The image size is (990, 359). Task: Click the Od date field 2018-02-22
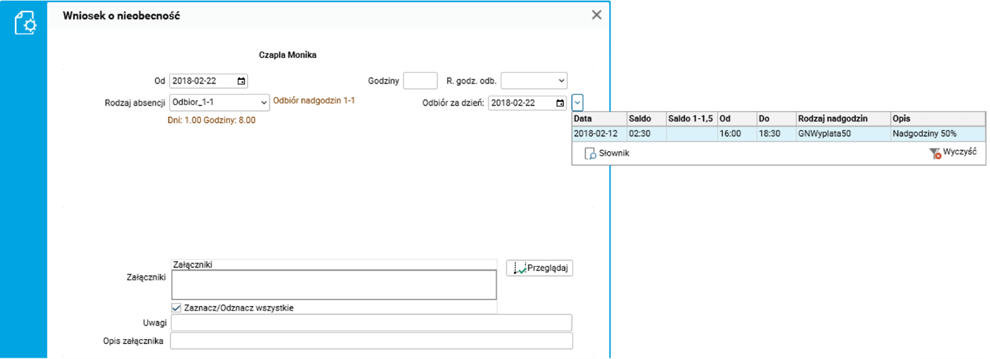point(209,81)
